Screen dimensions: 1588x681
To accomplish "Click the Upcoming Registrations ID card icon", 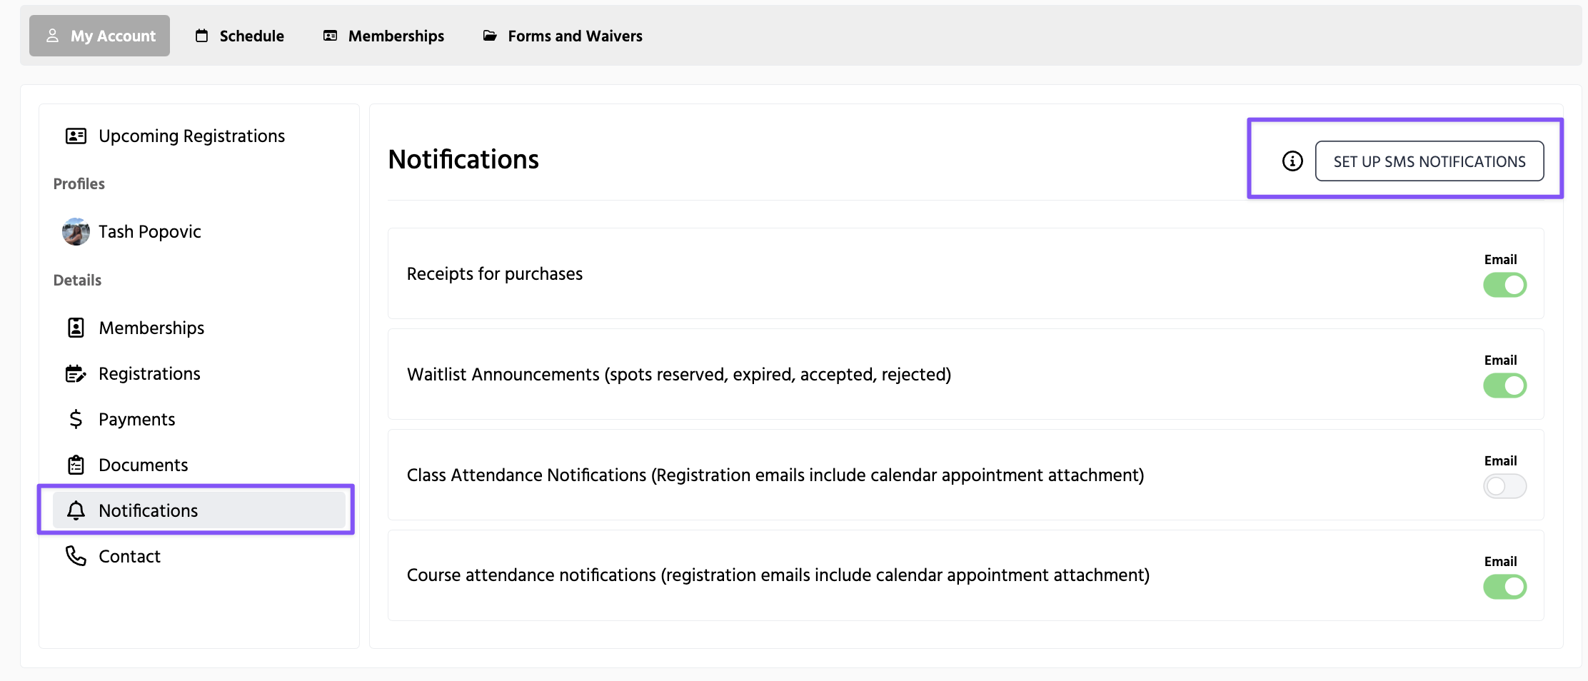I will tap(76, 136).
